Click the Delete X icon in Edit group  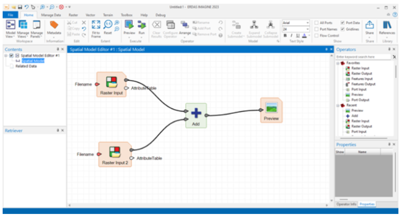point(83,23)
